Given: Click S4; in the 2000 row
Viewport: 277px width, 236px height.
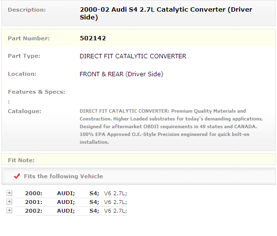Looking at the screenshot, I should pyautogui.click(x=94, y=193).
